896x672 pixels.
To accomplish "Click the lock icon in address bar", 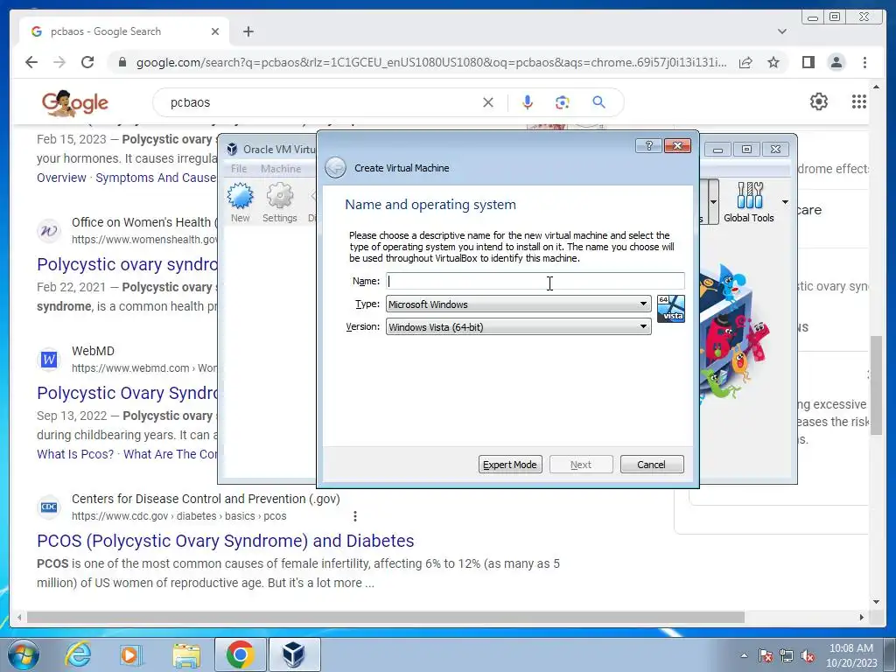I will click(x=122, y=62).
